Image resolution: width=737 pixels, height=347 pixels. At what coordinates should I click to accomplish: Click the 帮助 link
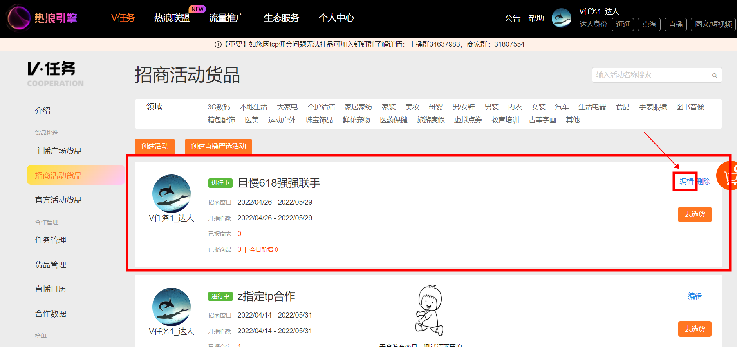[x=536, y=18]
